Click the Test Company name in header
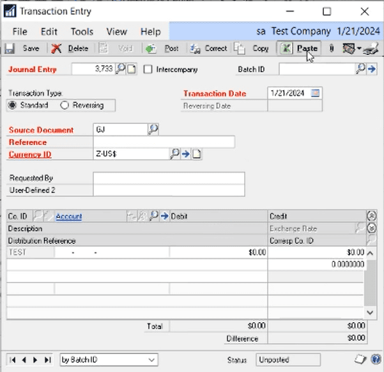Viewport: 384px width, 372px height. tap(301, 31)
